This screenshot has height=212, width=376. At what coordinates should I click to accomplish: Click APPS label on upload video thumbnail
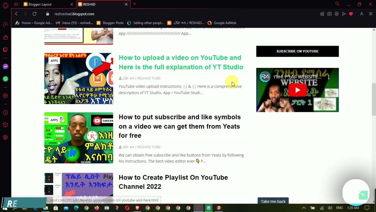pyautogui.click(x=54, y=61)
